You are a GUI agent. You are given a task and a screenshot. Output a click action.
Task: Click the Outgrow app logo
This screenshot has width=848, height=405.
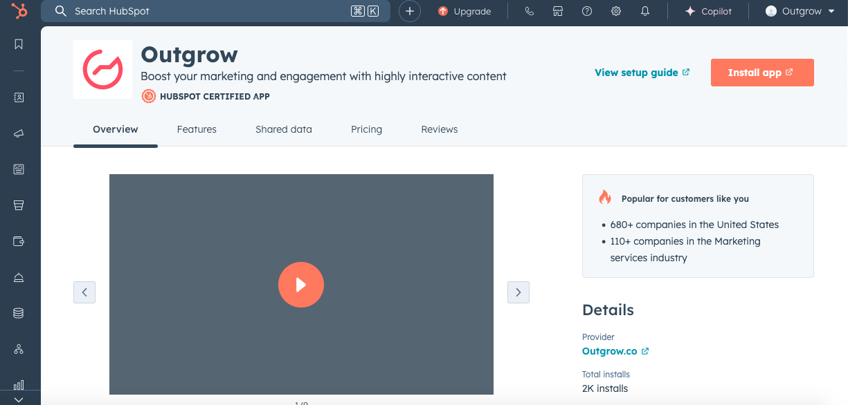click(102, 69)
